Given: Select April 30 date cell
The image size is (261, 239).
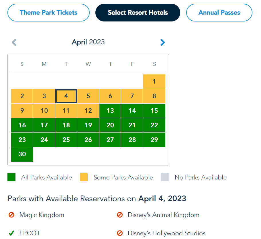Looking at the screenshot, I should pyautogui.click(x=22, y=154).
